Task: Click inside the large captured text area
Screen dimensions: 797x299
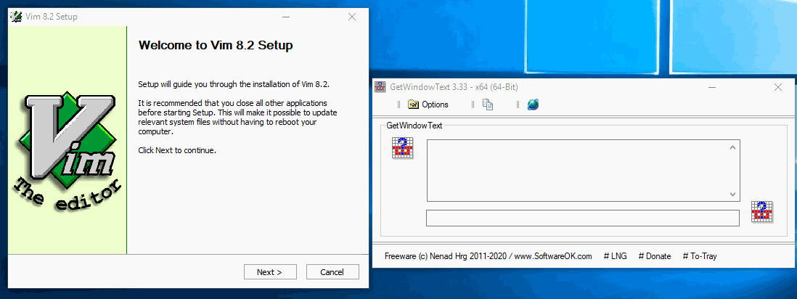Action: click(x=577, y=171)
